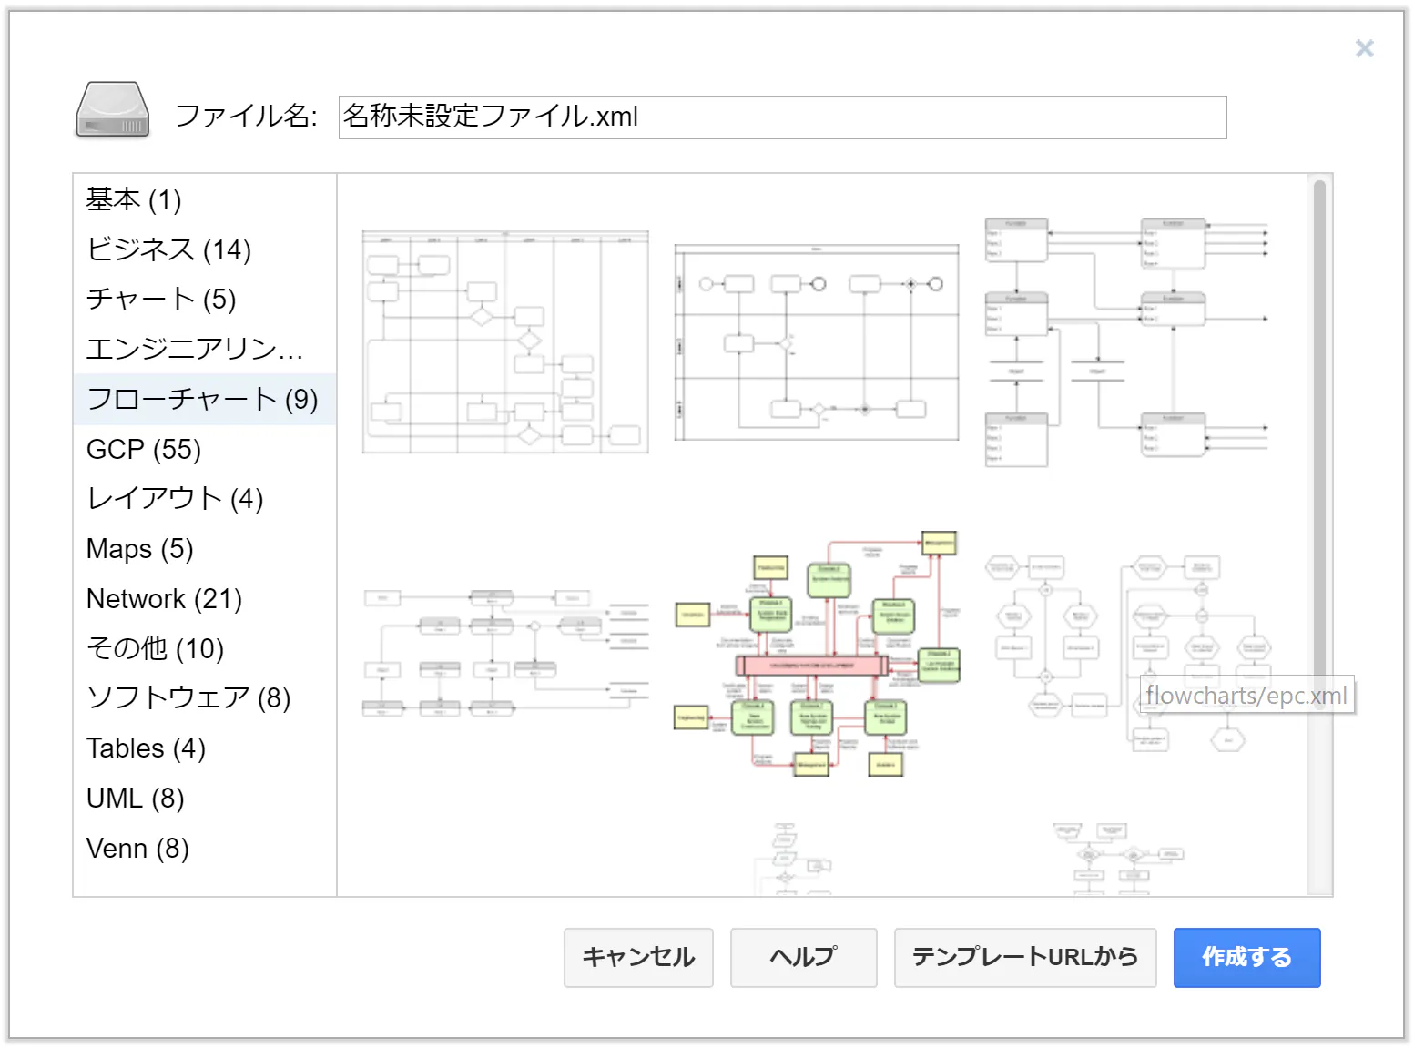Select the フローチャート (9) category
Viewport: 1414px width, 1048px height.
tap(205, 399)
